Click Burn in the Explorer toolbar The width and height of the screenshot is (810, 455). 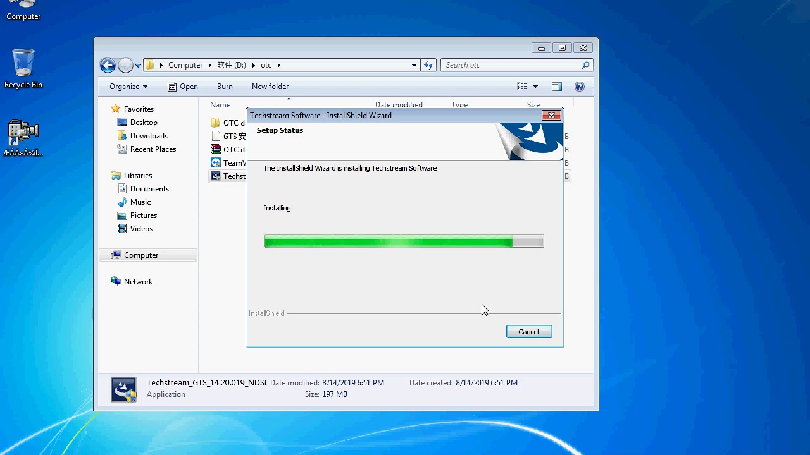(x=225, y=87)
